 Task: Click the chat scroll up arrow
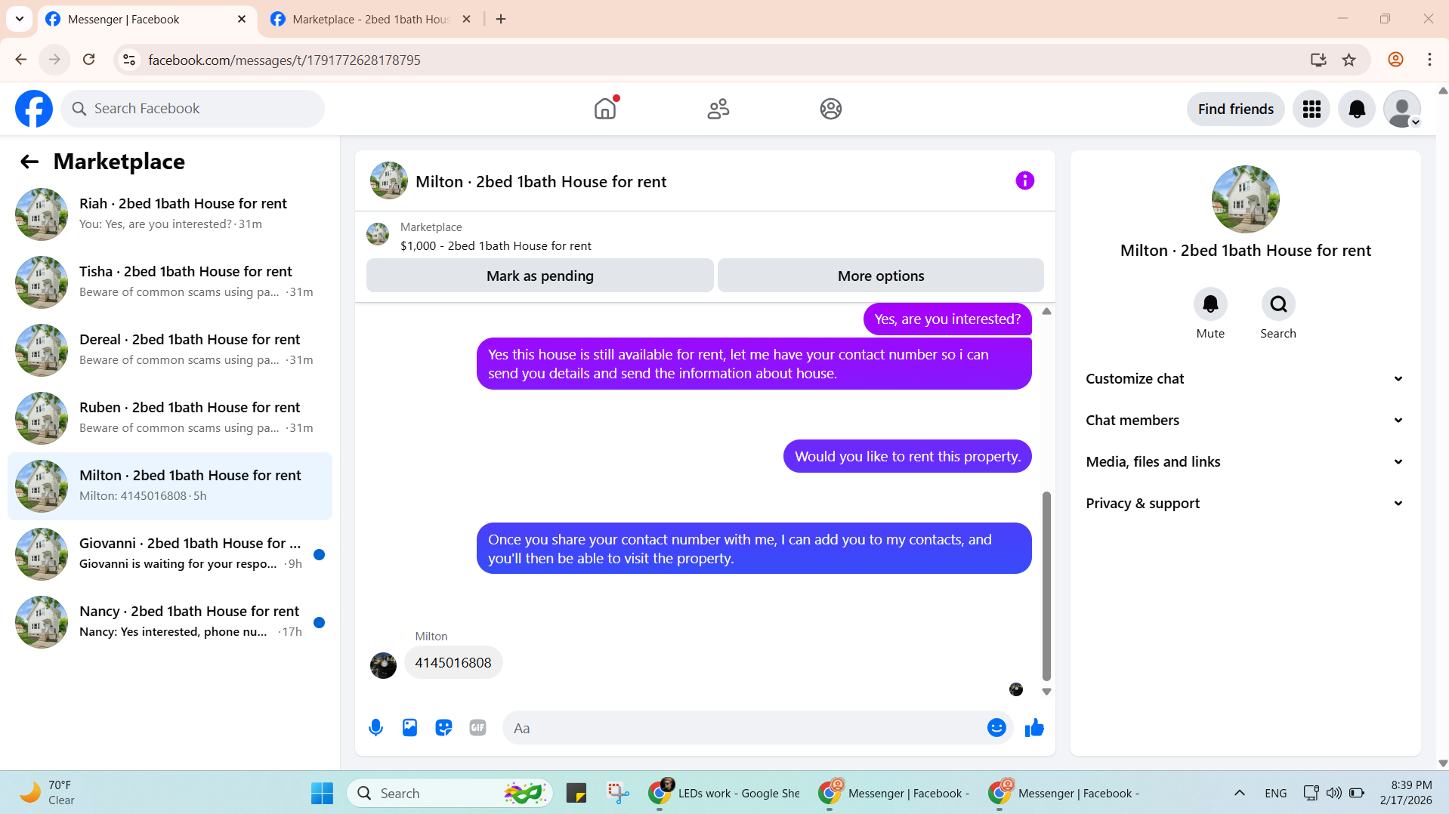point(1046,311)
